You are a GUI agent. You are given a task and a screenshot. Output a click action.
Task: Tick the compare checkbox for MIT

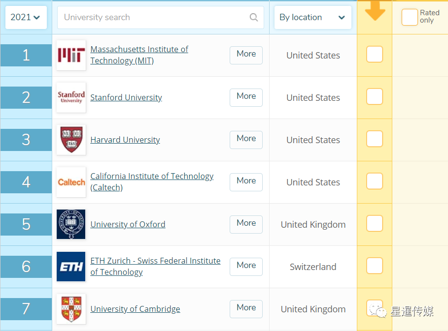pyautogui.click(x=375, y=55)
